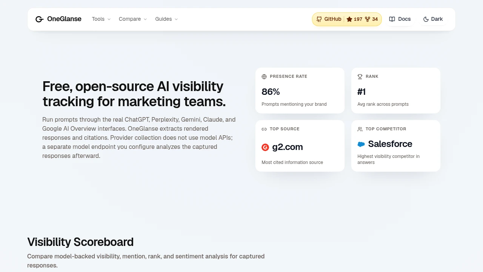The height and width of the screenshot is (272, 483).
Task: Click the Salesforce cloud logo icon
Action: click(x=361, y=144)
